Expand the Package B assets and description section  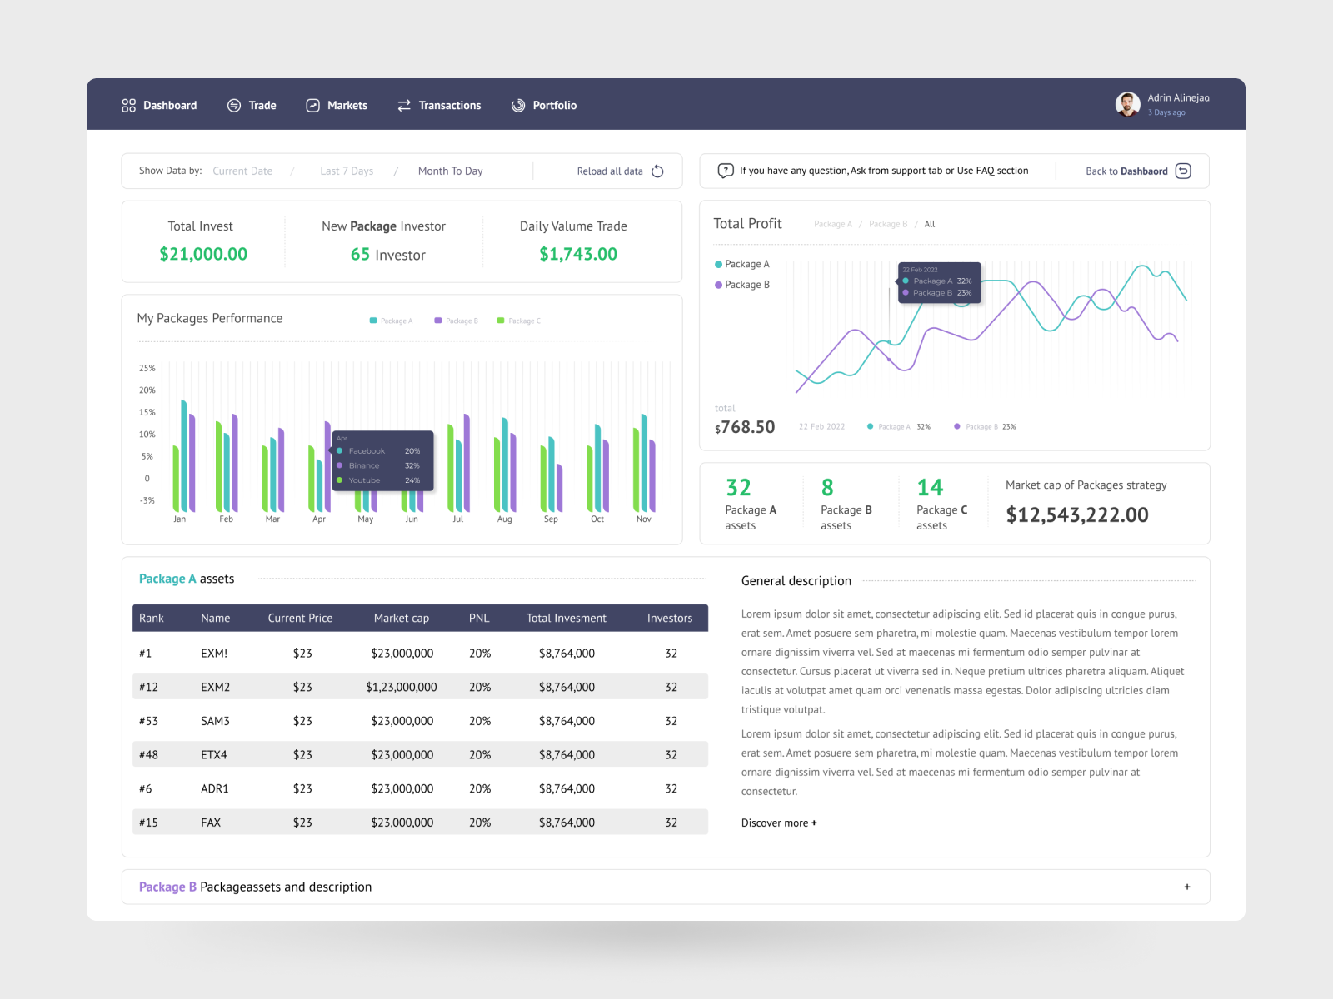(x=1186, y=887)
